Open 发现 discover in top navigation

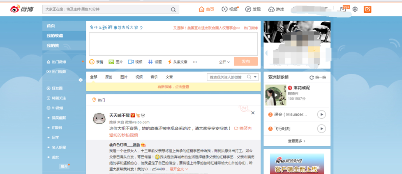[x=253, y=9]
